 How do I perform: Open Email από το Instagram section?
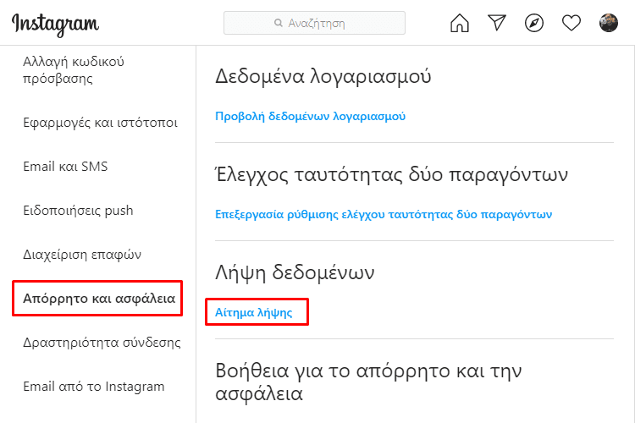pos(94,387)
